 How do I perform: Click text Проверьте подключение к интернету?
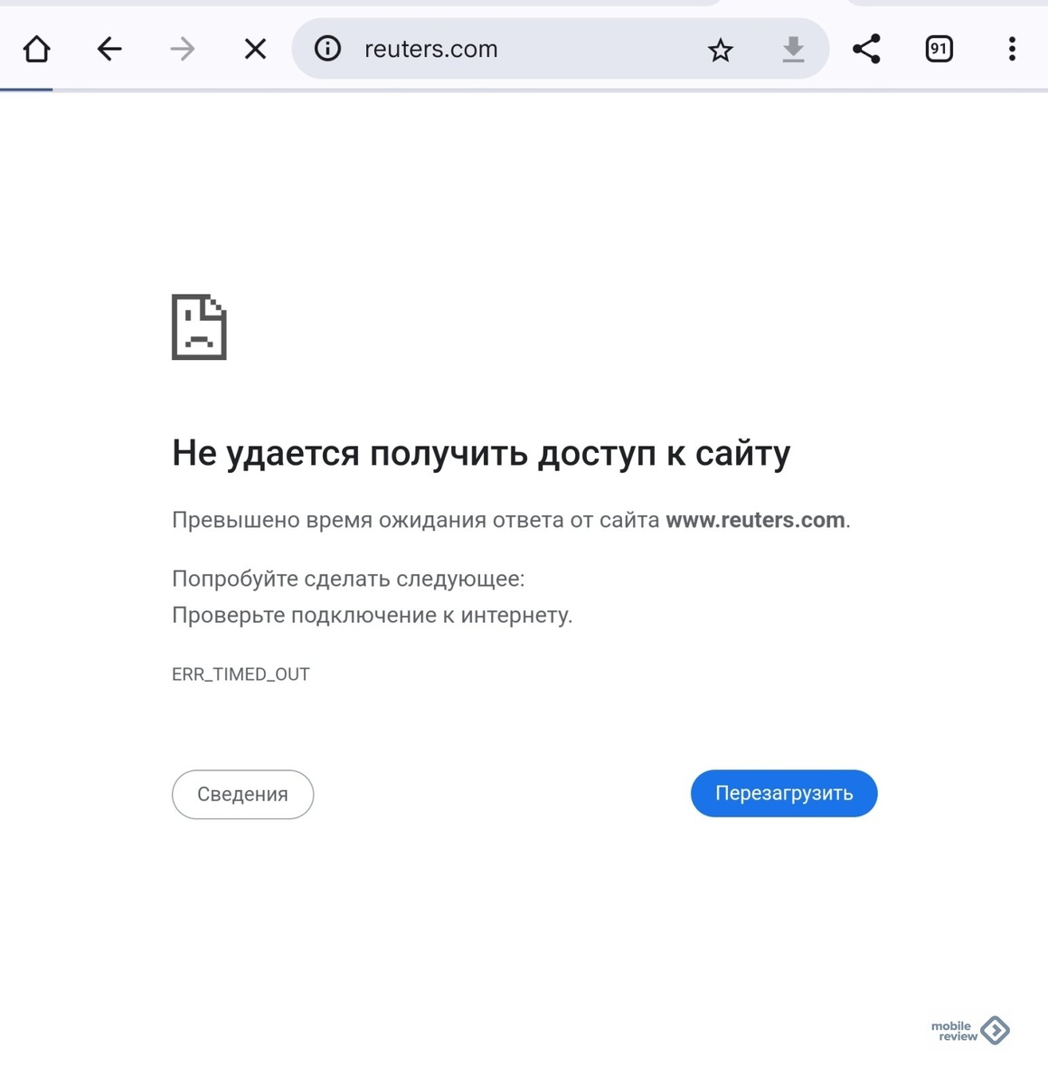click(373, 616)
